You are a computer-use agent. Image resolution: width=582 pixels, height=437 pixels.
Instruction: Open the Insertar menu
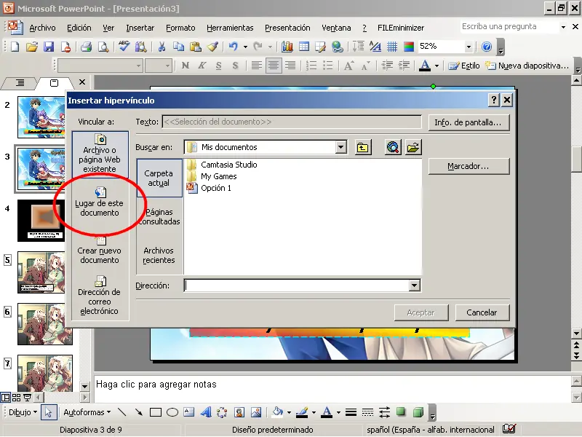coord(140,28)
